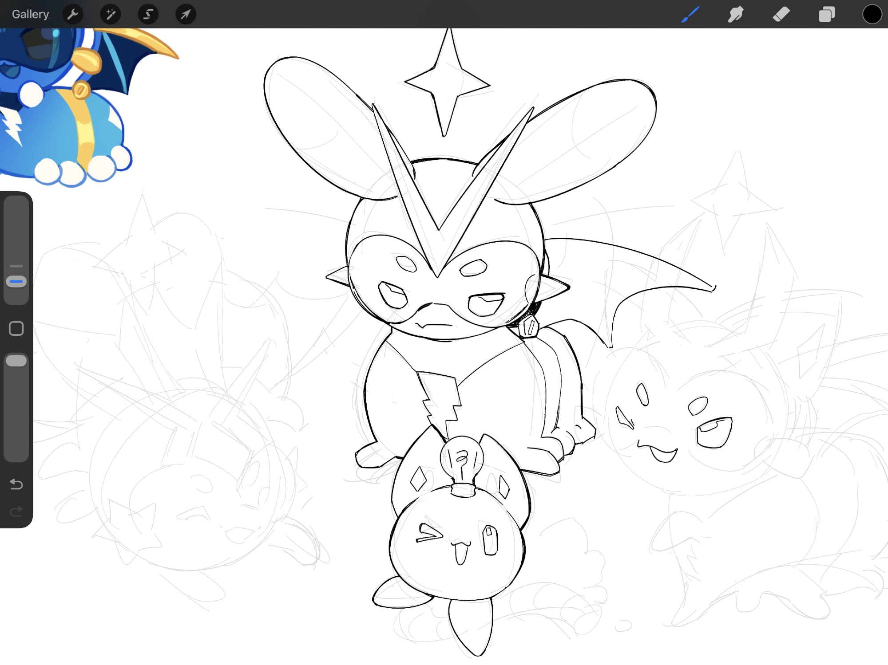Click the brush opacity slider handle
This screenshot has height=665, width=888.
[16, 361]
